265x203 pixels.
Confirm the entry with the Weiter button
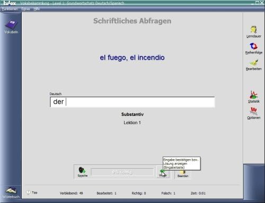[x=163, y=172]
